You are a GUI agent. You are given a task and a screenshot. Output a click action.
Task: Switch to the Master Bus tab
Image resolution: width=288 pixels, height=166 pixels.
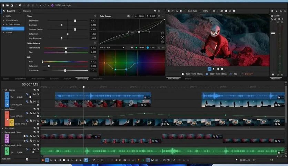coord(276,79)
